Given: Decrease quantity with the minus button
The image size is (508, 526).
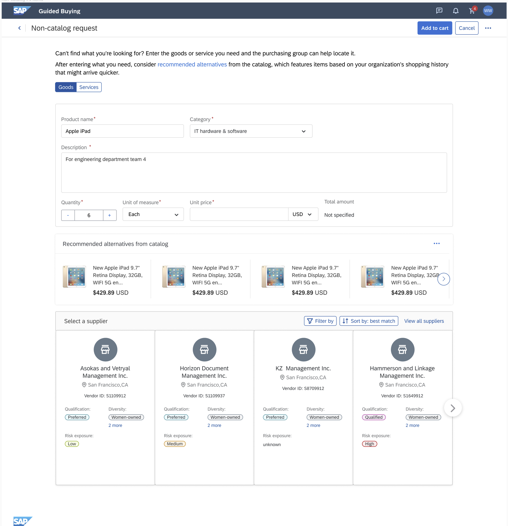Looking at the screenshot, I should [68, 215].
